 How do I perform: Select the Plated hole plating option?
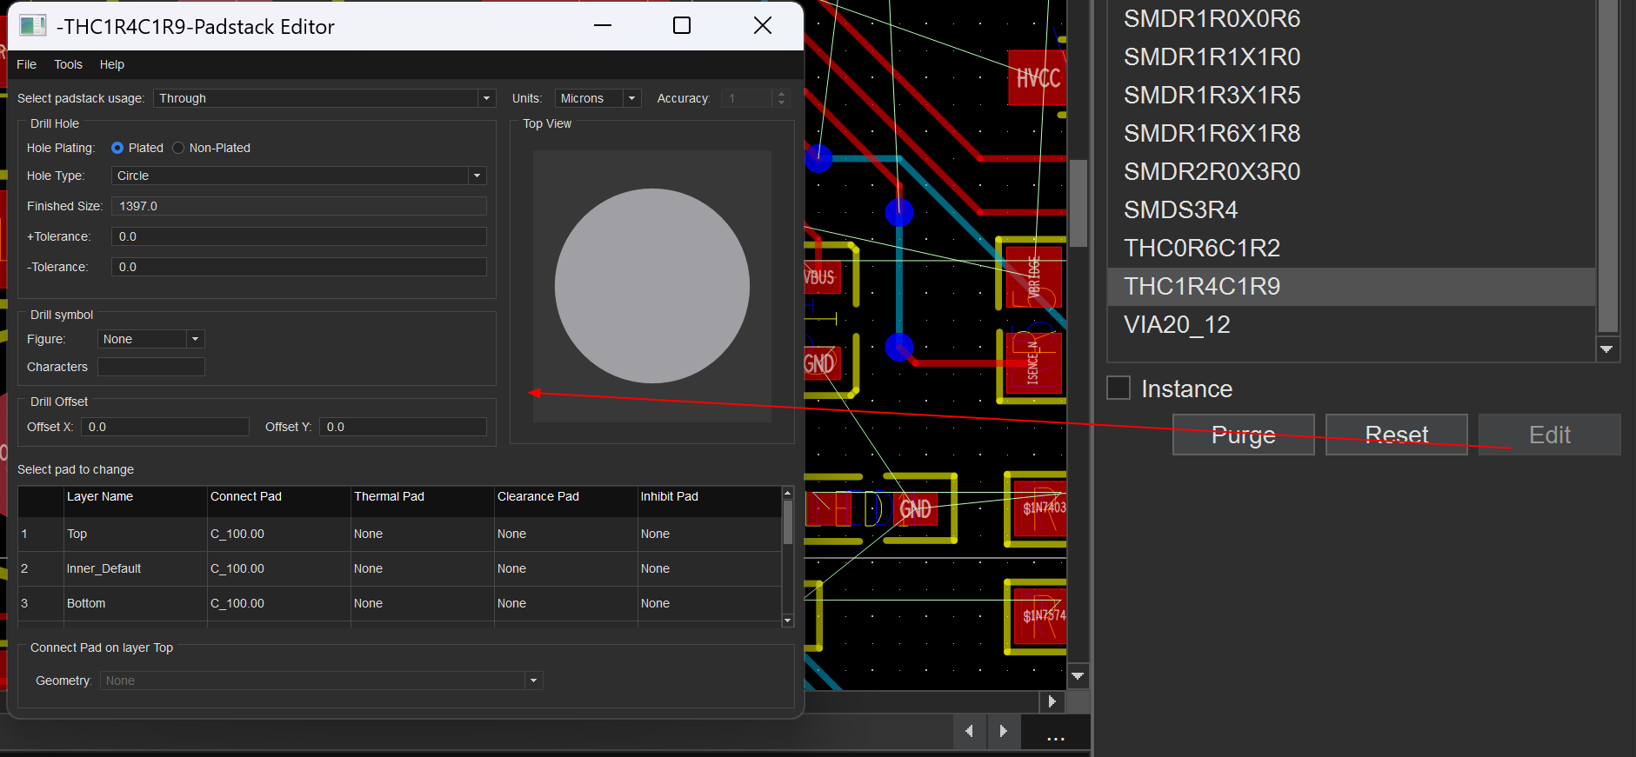click(117, 148)
